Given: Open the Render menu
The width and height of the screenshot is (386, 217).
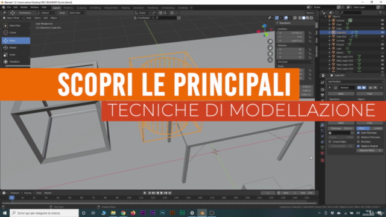Looking at the screenshot, I should pyautogui.click(x=24, y=8).
